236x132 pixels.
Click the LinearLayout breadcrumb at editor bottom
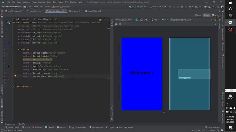[10, 124]
